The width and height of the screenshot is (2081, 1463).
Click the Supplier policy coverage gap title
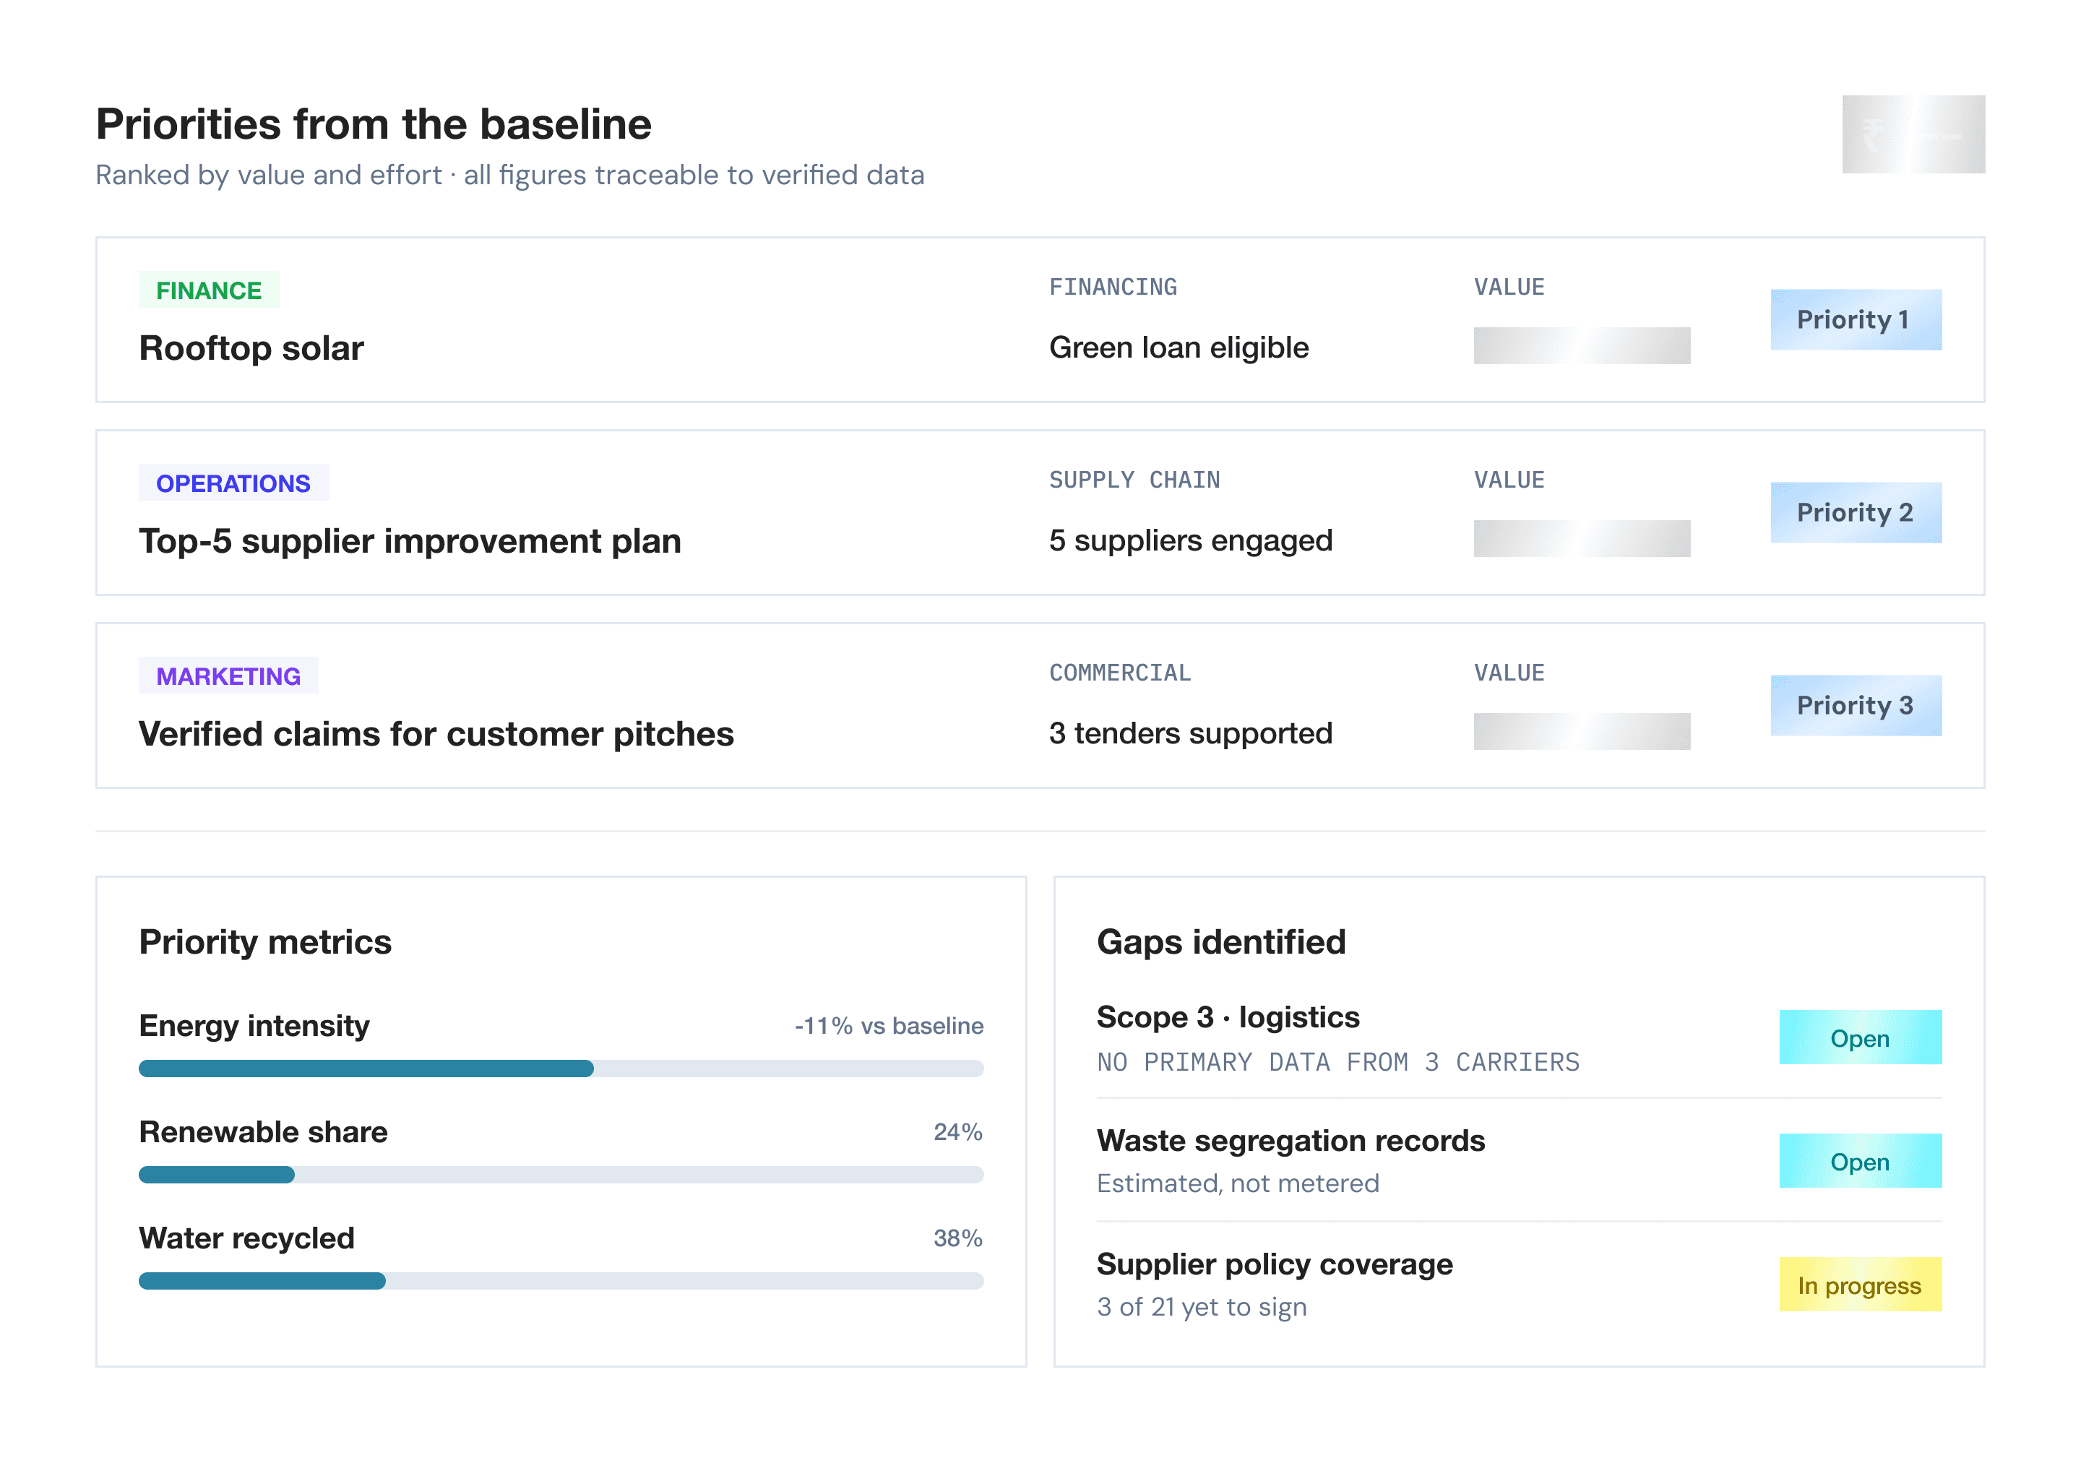[x=1275, y=1264]
